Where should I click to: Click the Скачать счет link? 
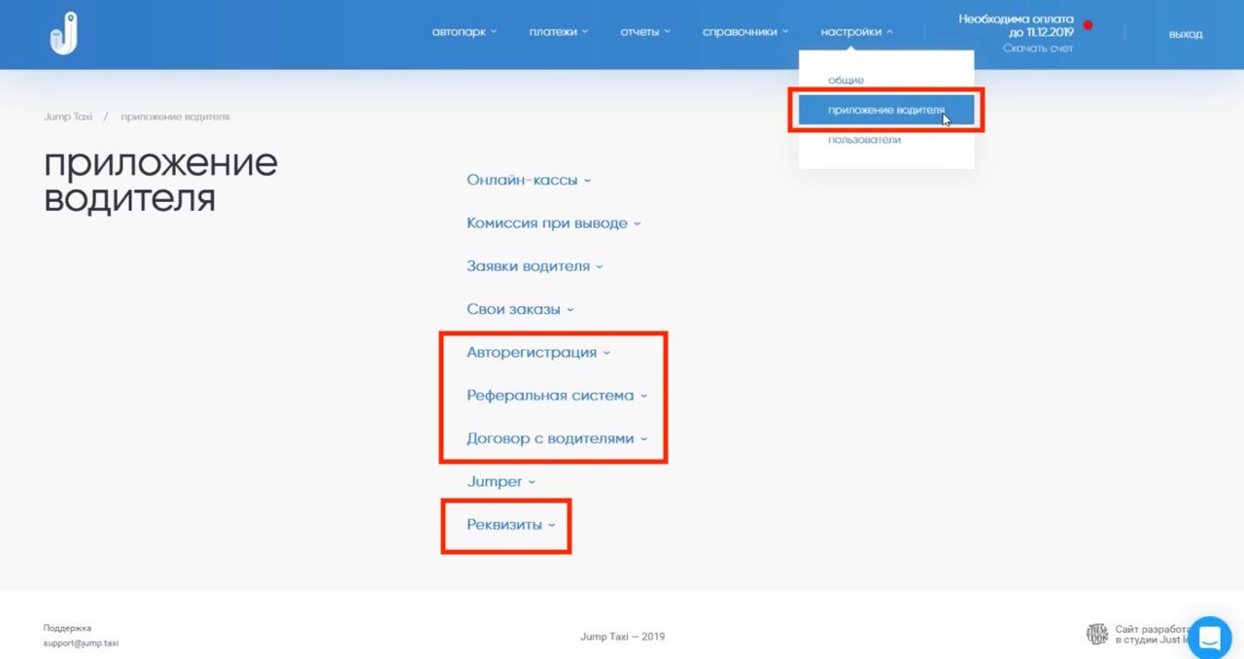(1038, 48)
